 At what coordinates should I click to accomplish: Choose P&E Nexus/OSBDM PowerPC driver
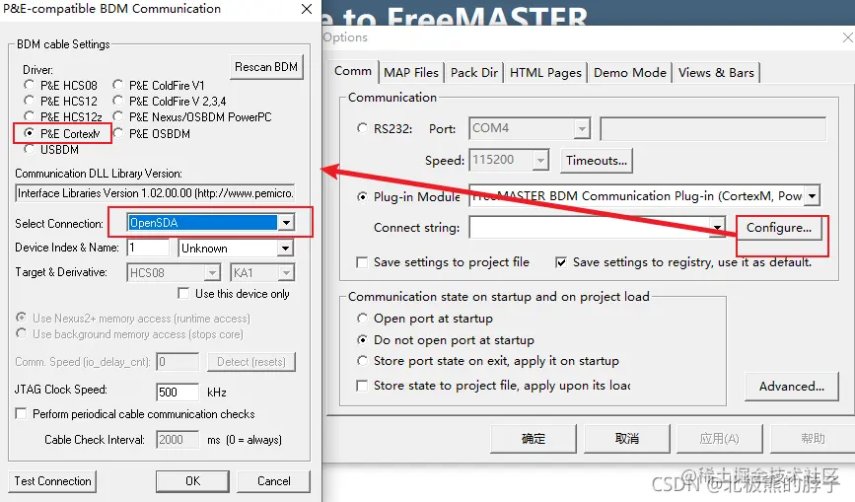(117, 116)
